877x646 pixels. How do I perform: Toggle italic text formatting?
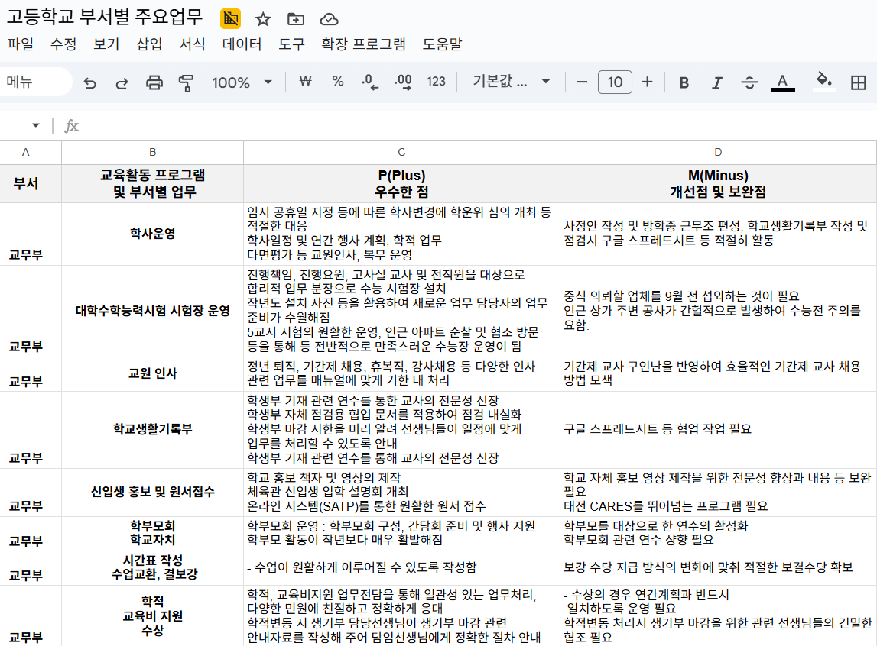click(x=716, y=82)
